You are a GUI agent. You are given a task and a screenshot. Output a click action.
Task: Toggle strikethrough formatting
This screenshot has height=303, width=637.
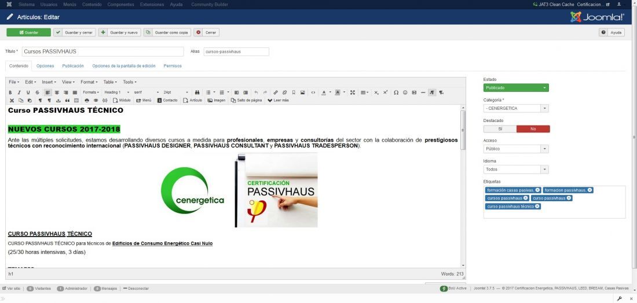pos(37,93)
